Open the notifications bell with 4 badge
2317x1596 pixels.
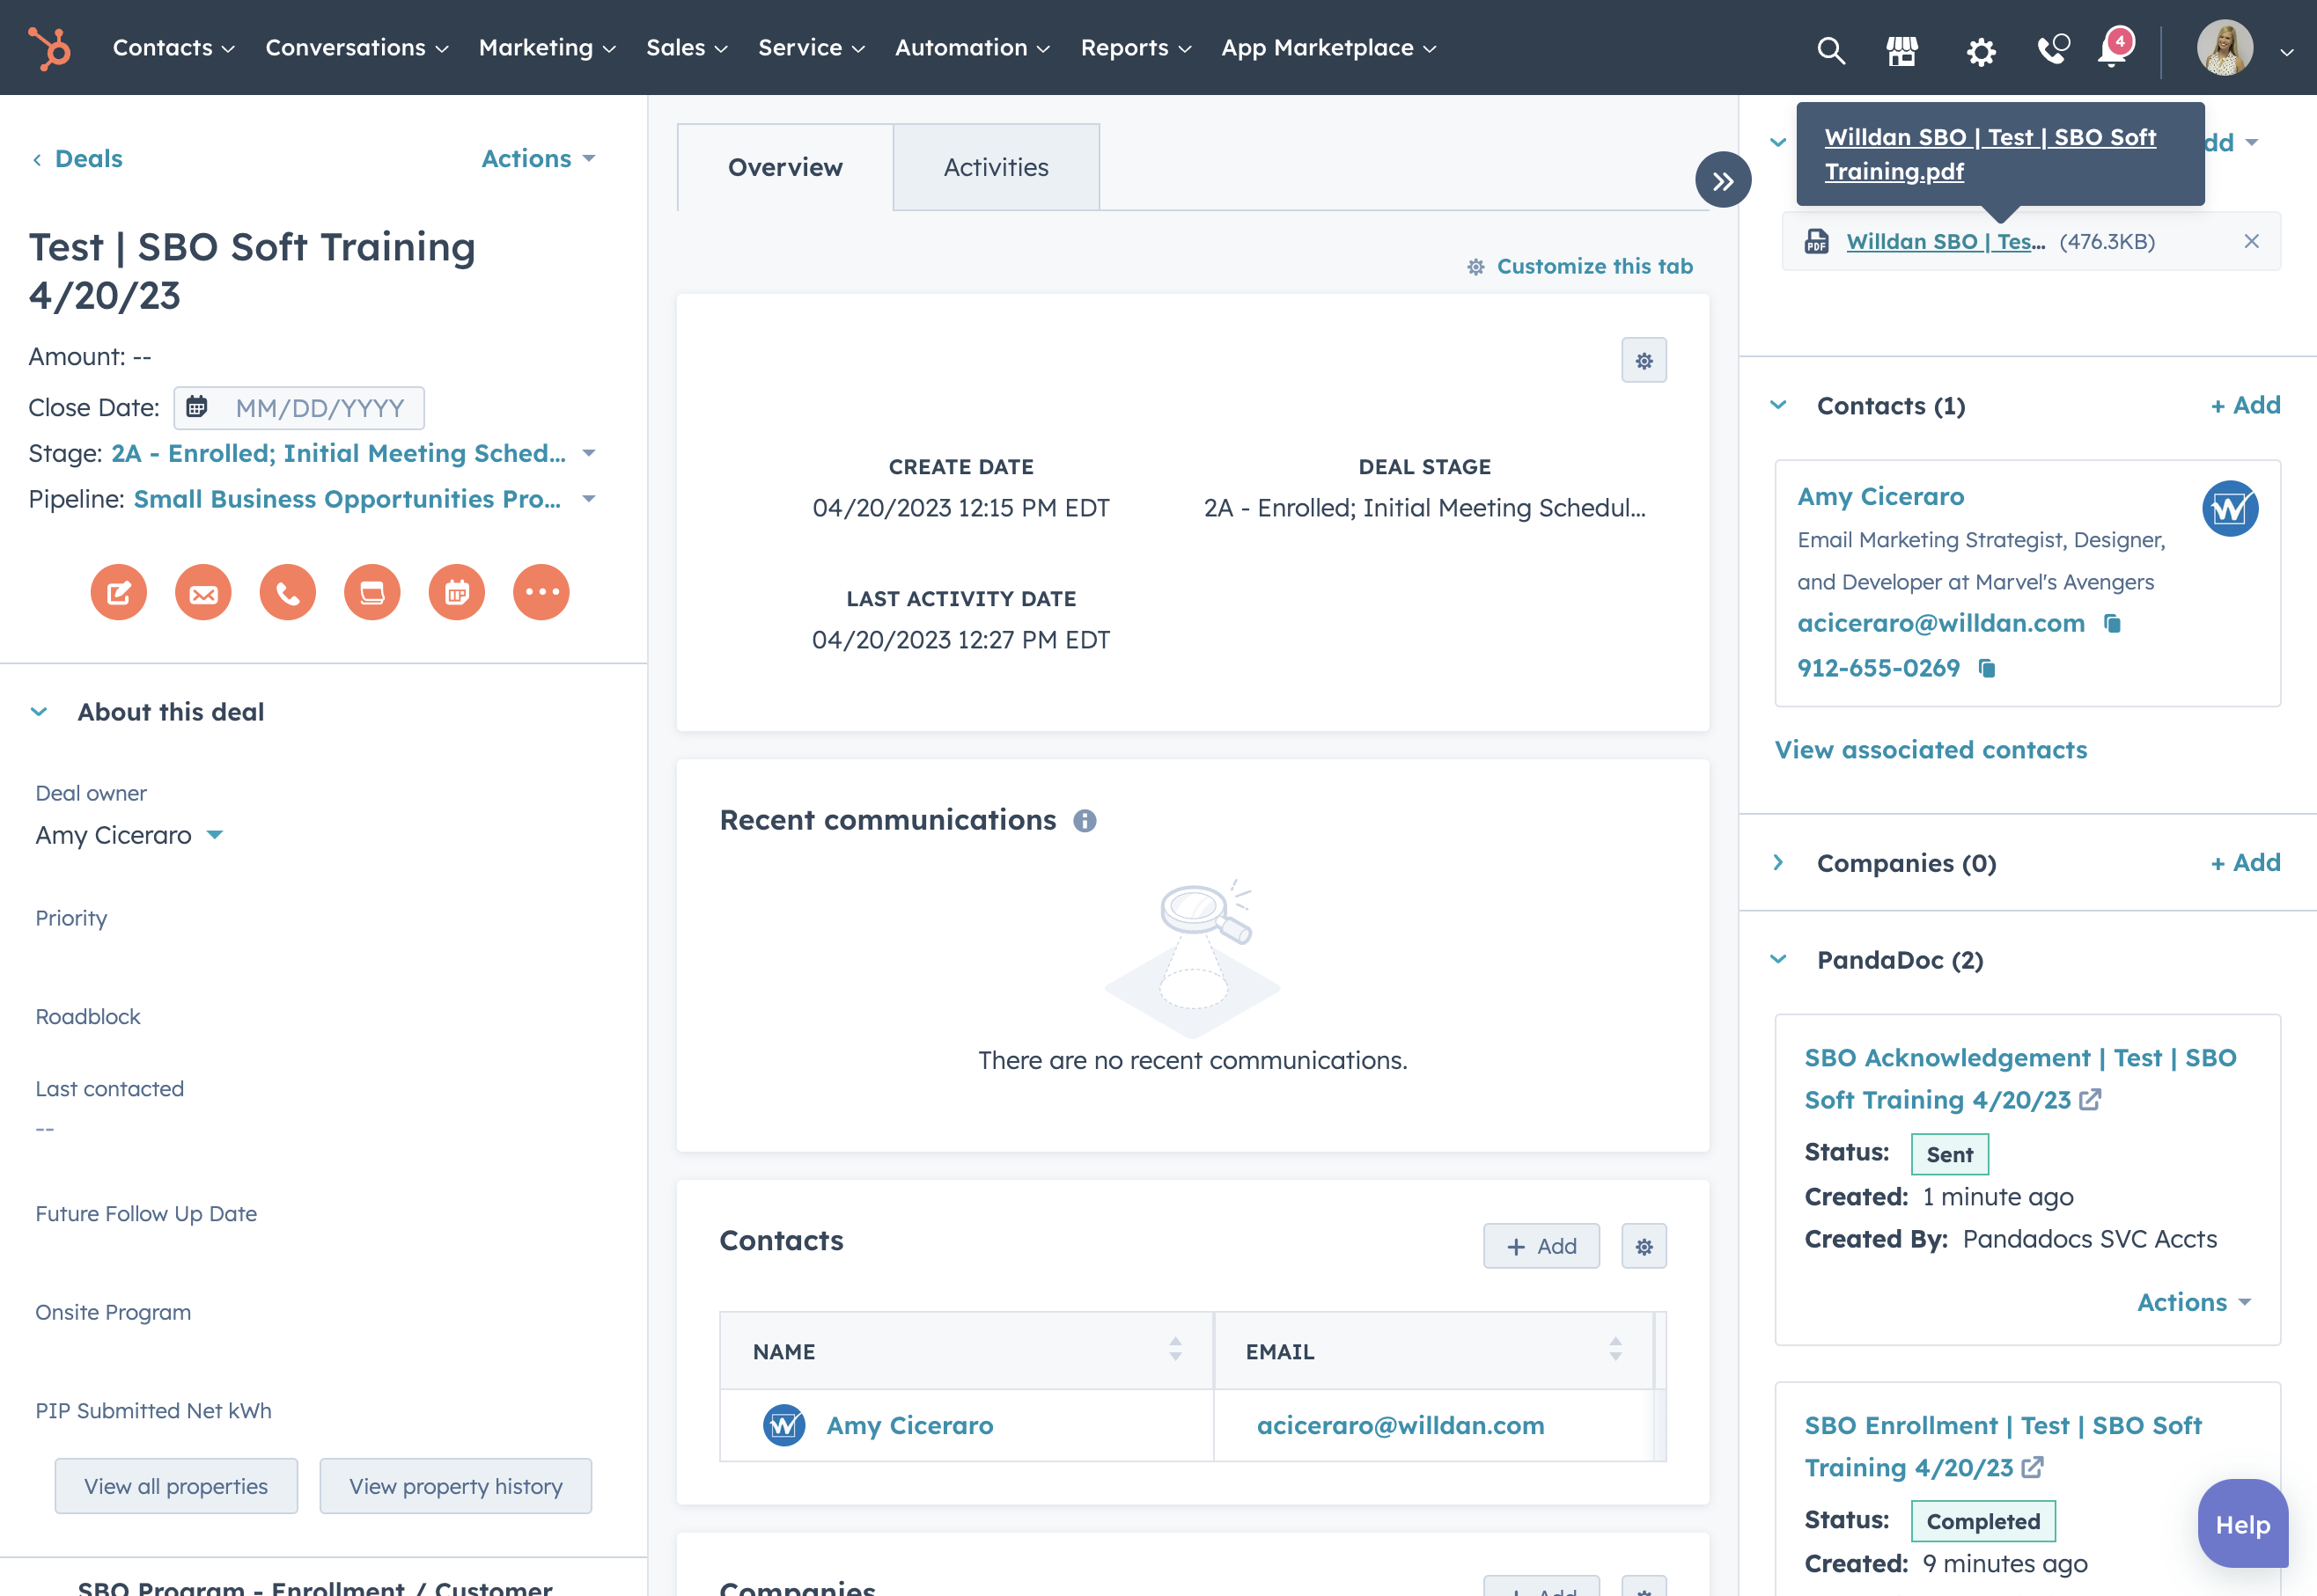pyautogui.click(x=2114, y=47)
